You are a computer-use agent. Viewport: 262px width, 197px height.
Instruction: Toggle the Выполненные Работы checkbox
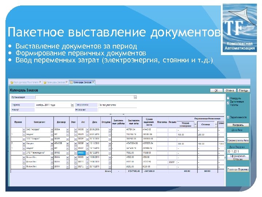[x=228, y=103]
